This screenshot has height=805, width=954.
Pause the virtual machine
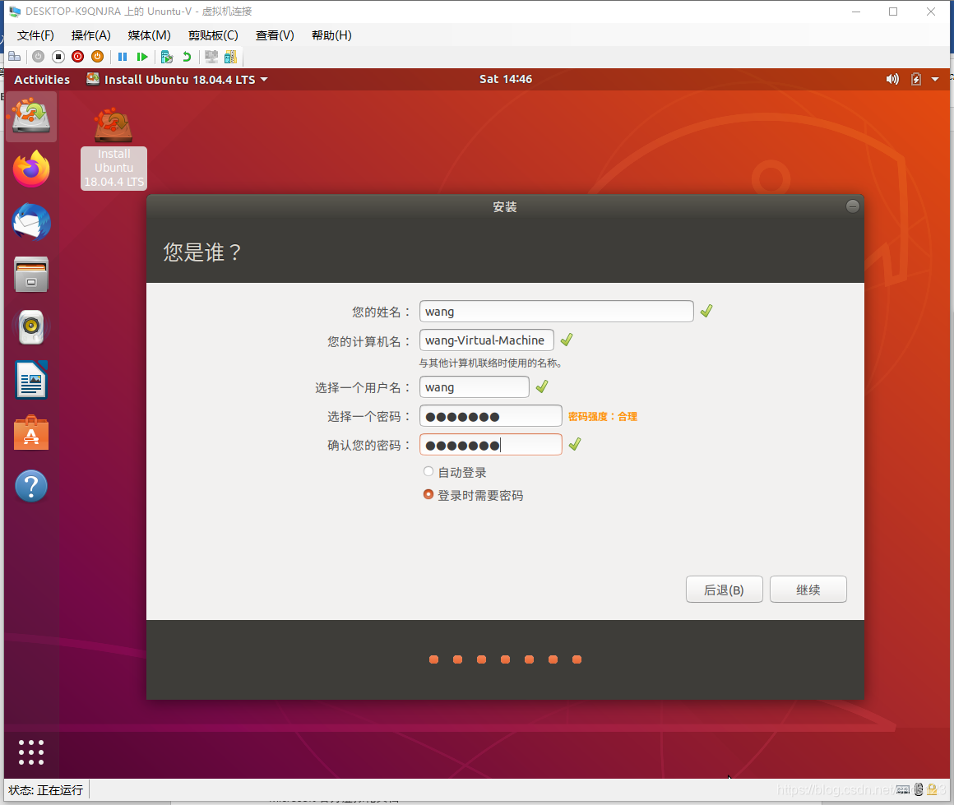121,56
